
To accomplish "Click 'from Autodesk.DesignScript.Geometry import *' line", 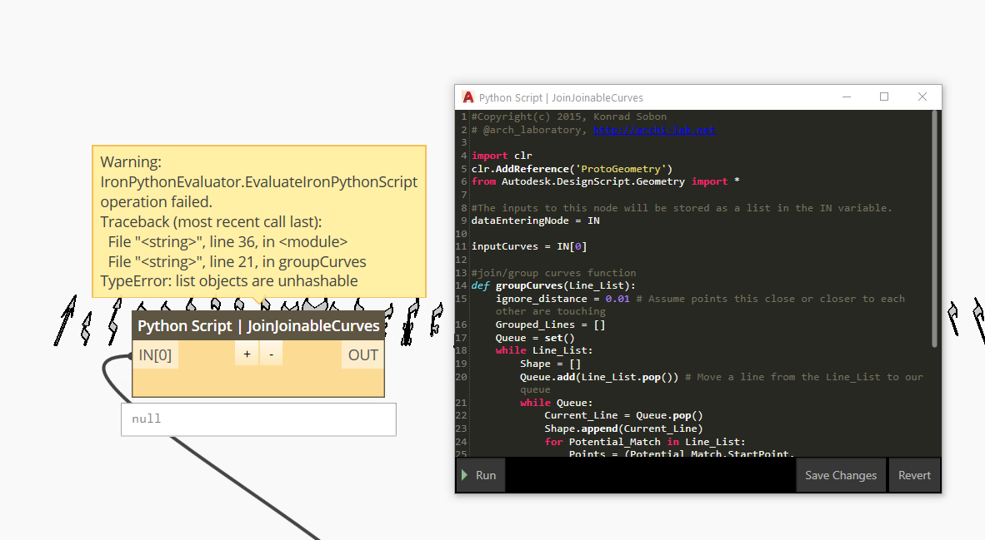I will (x=606, y=181).
